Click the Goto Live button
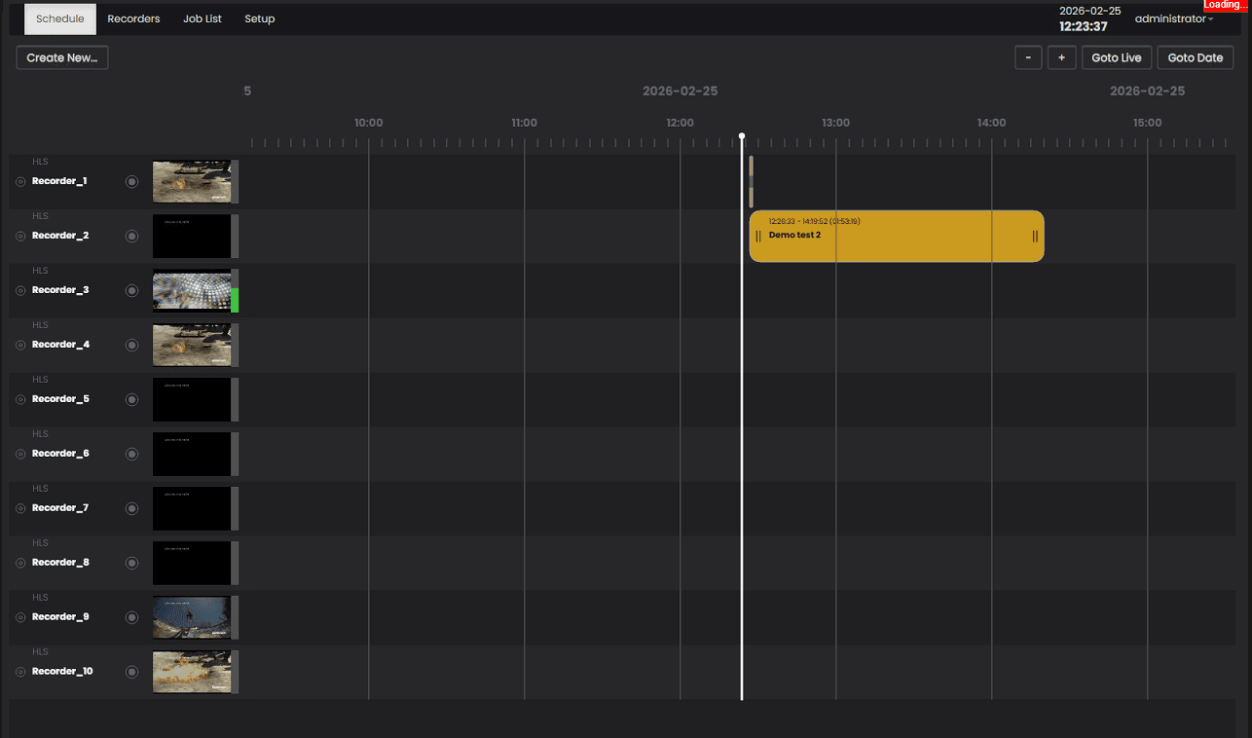This screenshot has height=738, width=1252. click(x=1116, y=57)
